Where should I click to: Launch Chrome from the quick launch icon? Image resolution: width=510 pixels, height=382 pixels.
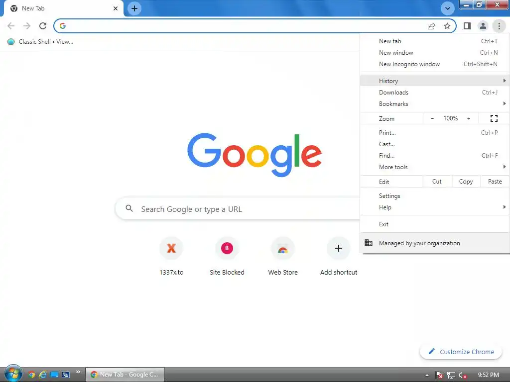coord(31,375)
